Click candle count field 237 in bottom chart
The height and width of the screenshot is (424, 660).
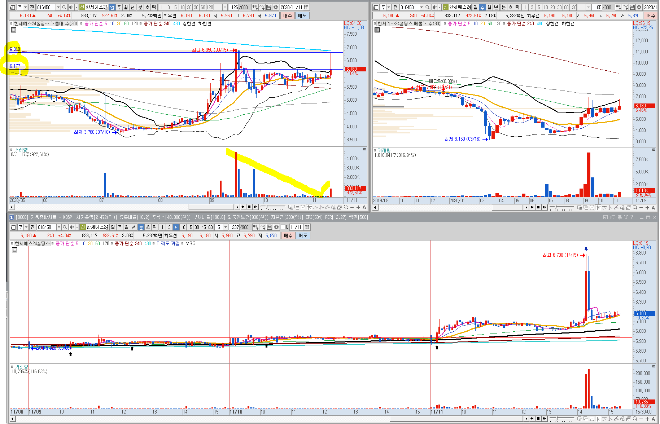click(x=235, y=227)
